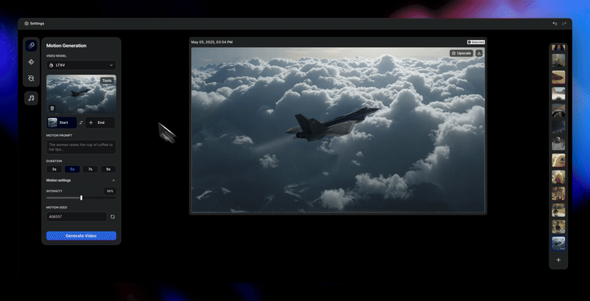Image resolution: width=590 pixels, height=301 pixels.
Task: Click the Motion Generation panel title
Action: pyautogui.click(x=66, y=46)
